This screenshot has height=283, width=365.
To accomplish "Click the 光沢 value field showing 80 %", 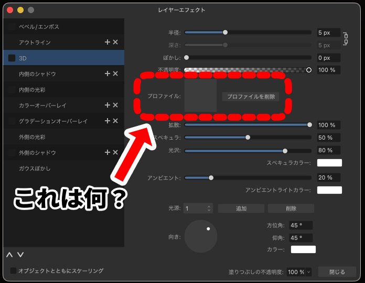I will coord(328,150).
